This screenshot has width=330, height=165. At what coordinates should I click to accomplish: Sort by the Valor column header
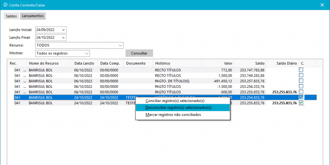coord(217,63)
